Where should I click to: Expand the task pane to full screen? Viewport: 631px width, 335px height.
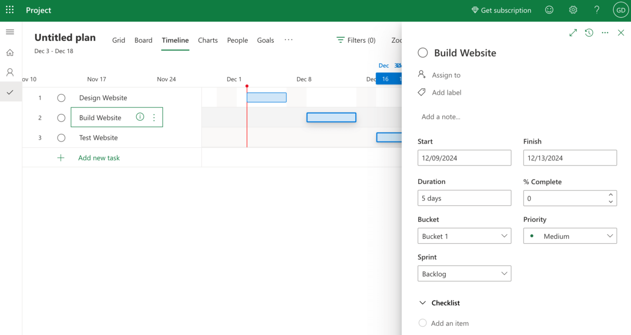click(573, 32)
